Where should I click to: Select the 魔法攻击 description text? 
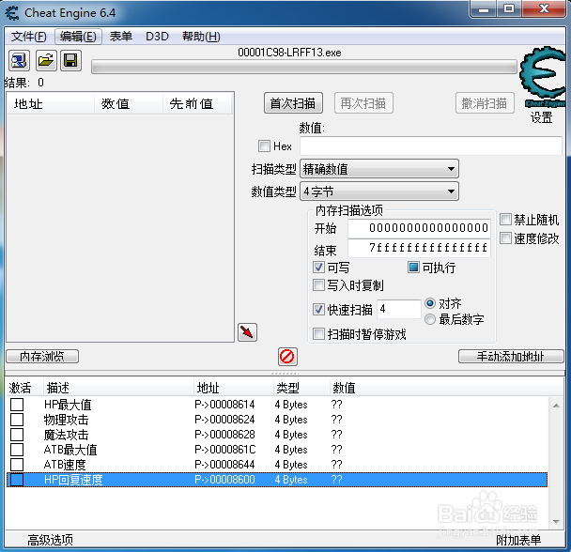(x=66, y=435)
